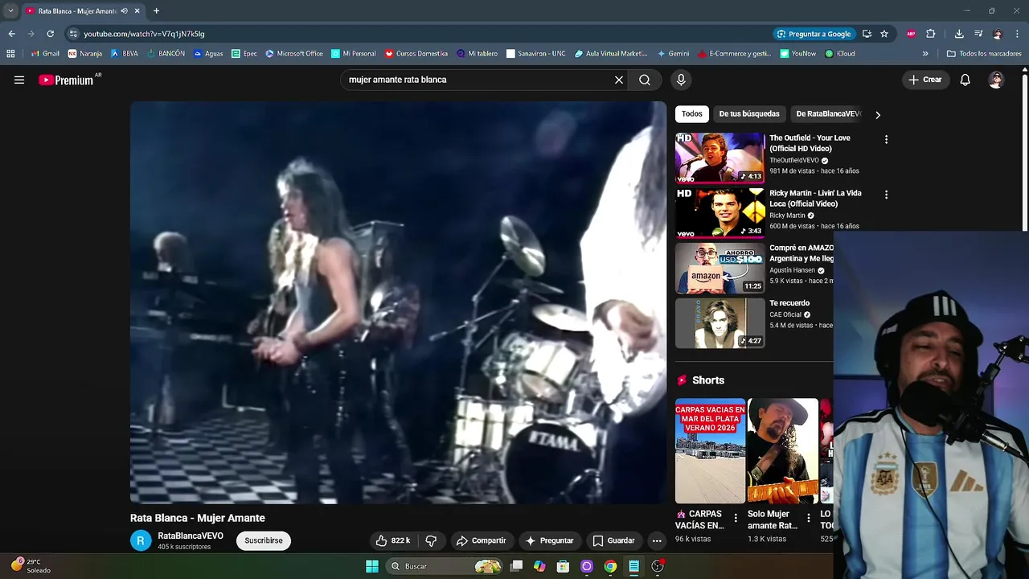Open the Sanaviron - UNC bookmark
The height and width of the screenshot is (579, 1029).
[536, 54]
